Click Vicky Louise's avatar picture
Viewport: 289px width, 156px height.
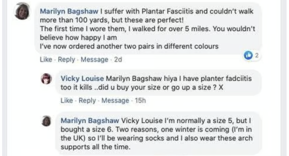click(46, 79)
